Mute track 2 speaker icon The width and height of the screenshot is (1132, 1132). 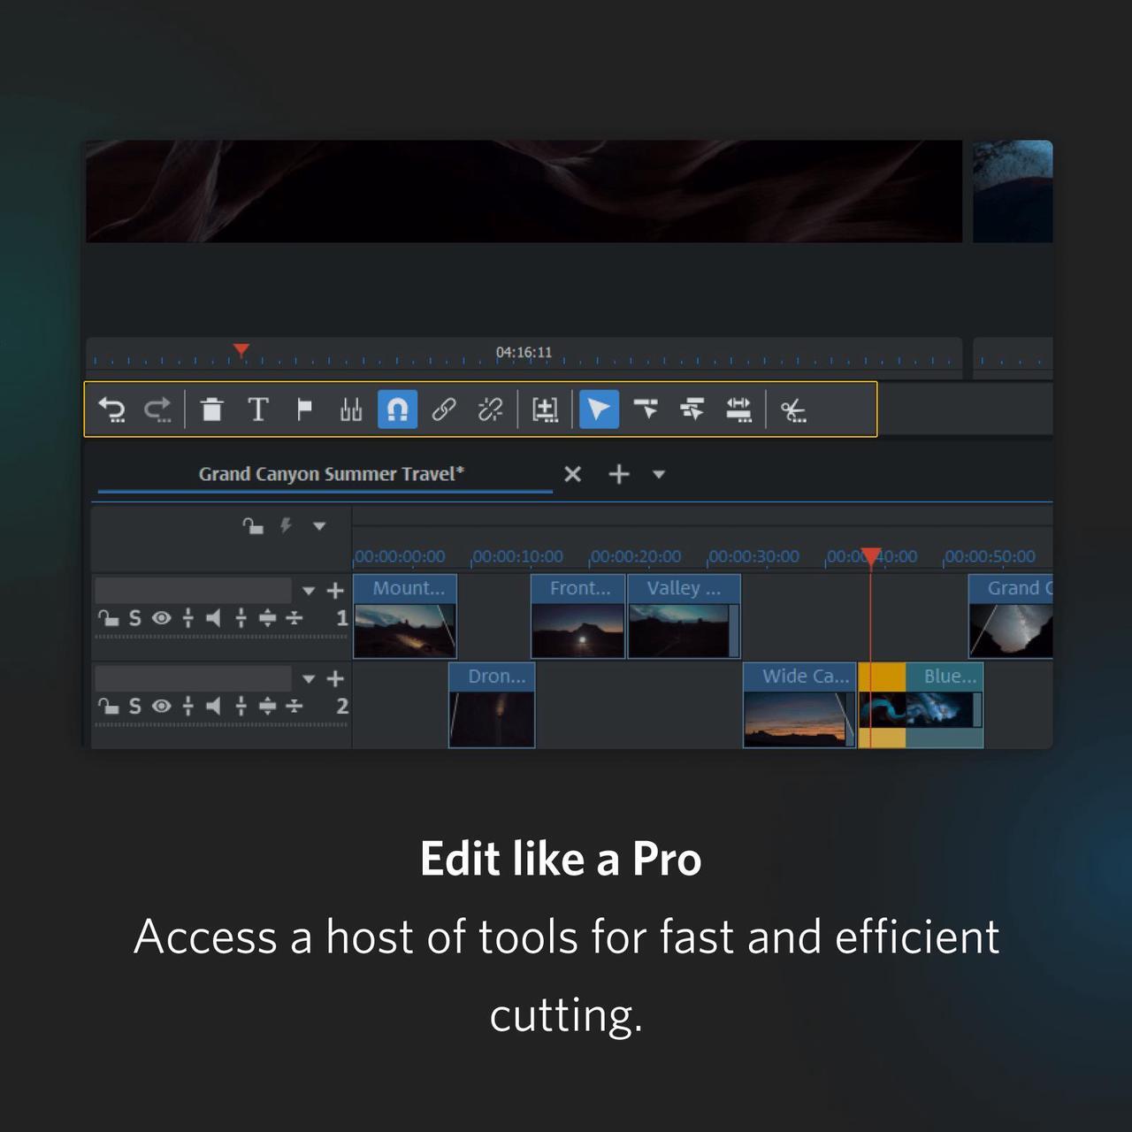tap(213, 706)
